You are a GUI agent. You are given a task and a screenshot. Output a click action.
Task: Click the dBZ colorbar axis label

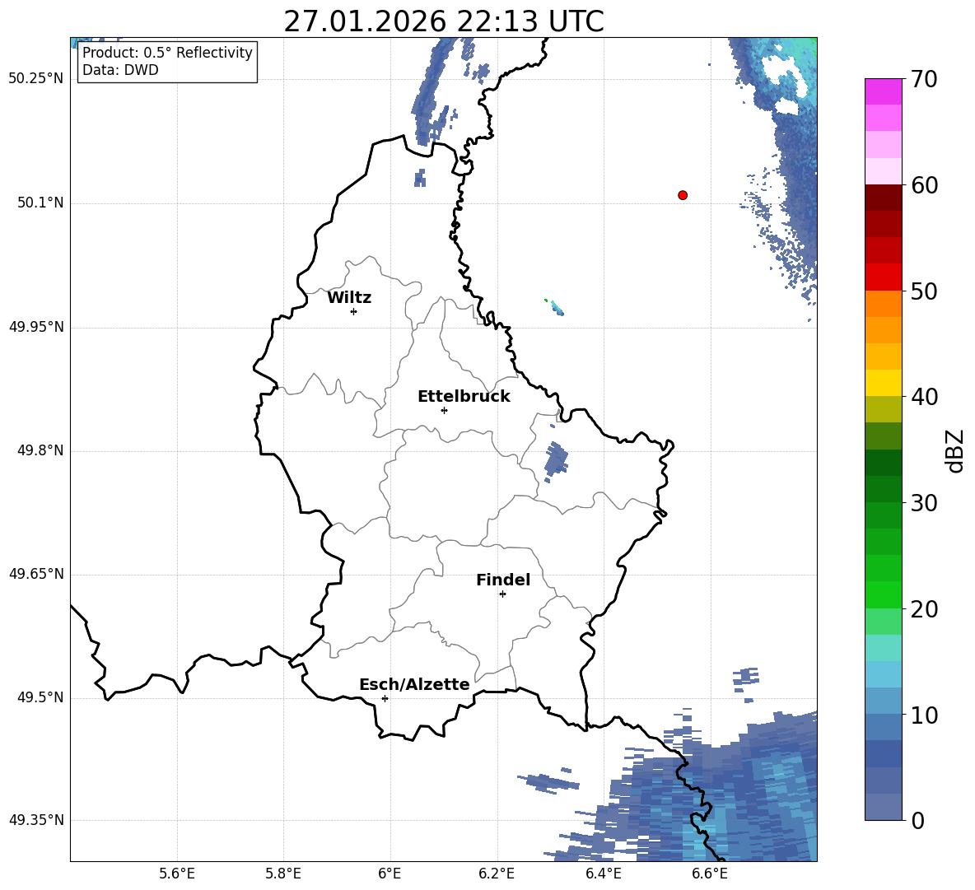[955, 450]
